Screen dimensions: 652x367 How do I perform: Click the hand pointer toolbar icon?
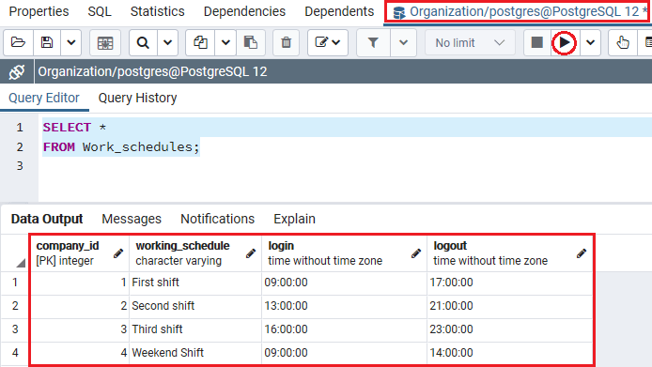623,42
